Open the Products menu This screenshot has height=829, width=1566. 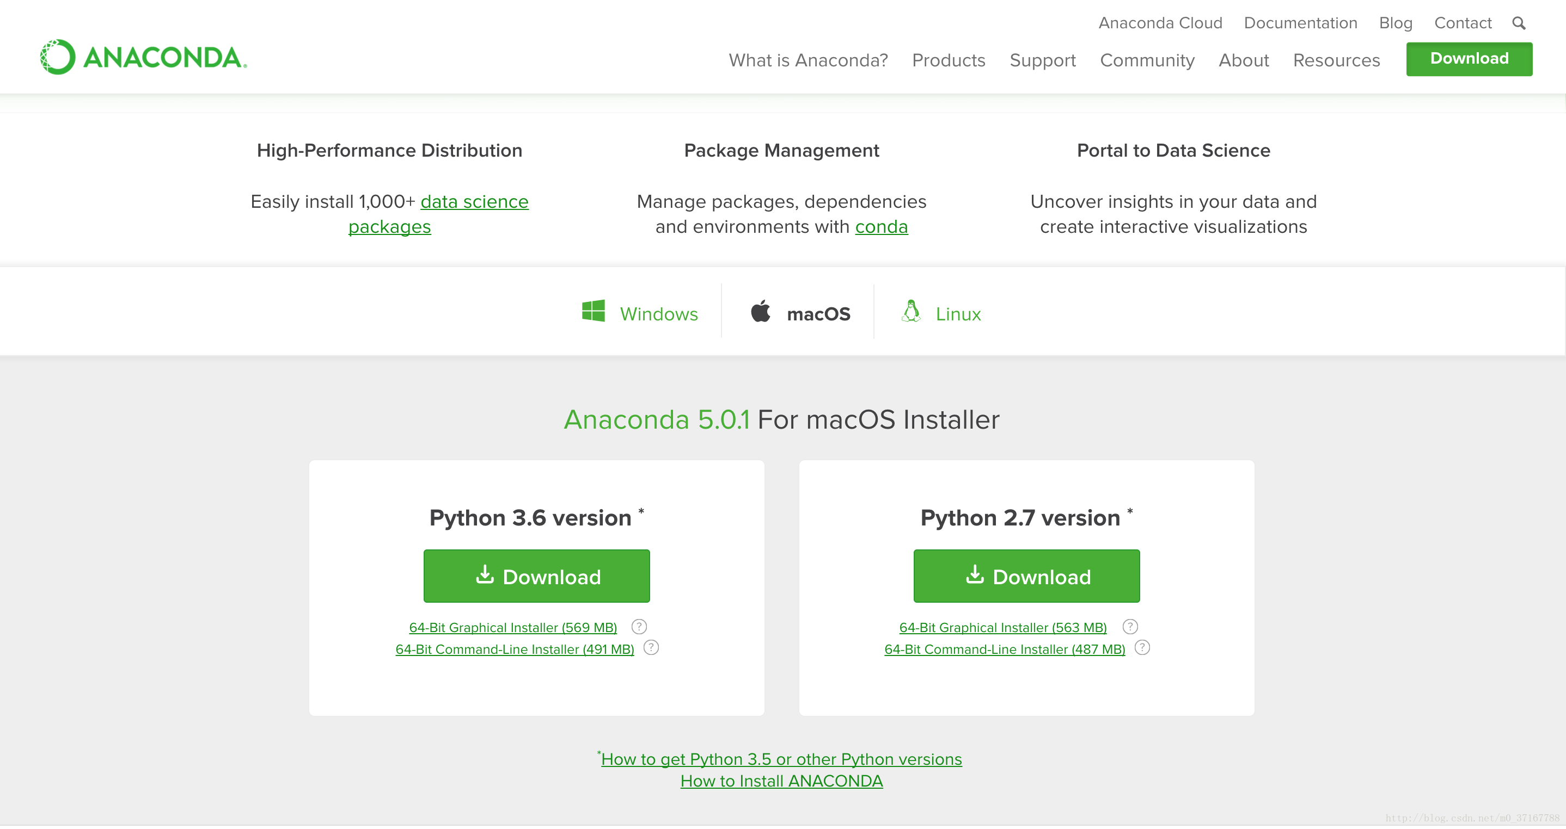point(949,60)
